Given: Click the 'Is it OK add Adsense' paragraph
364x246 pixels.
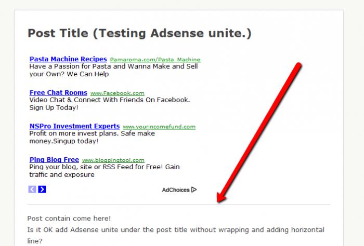Looking at the screenshot, I should [x=176, y=235].
